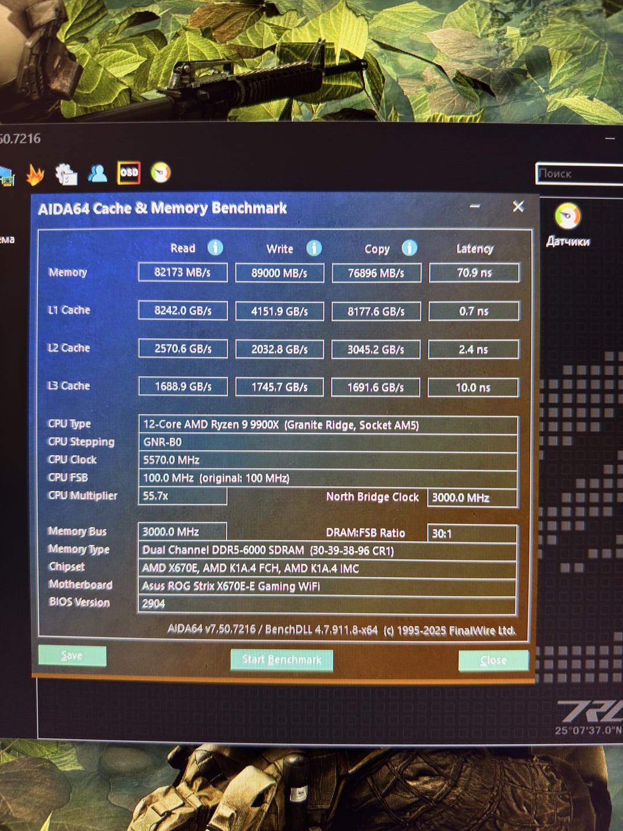The image size is (623, 831).
Task: Click Memory Bus value 3000.0 MHz
Action: pos(182,531)
